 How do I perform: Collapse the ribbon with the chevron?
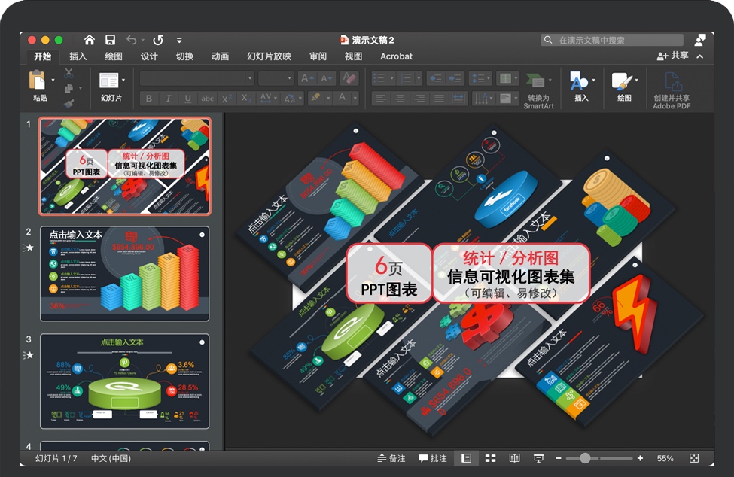pyautogui.click(x=700, y=56)
